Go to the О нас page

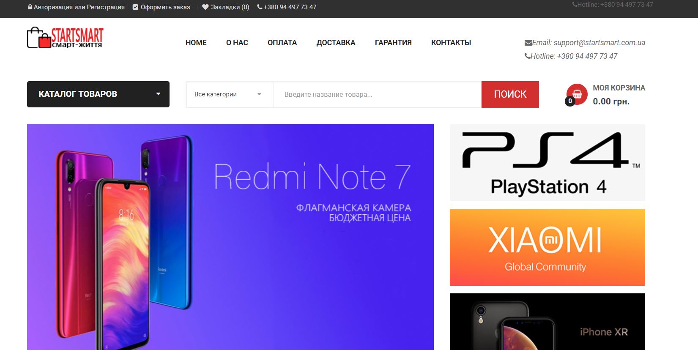coord(237,43)
